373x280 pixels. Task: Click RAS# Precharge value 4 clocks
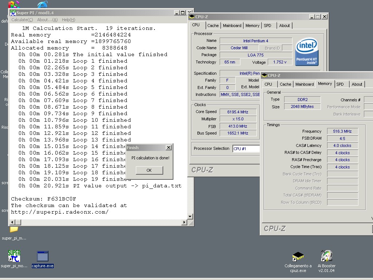[x=342, y=160]
